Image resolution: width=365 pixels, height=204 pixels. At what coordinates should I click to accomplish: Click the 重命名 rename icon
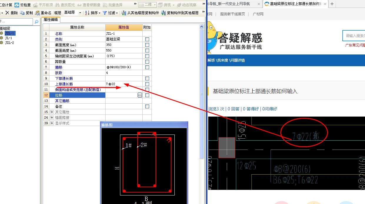pyautogui.click(x=37, y=13)
